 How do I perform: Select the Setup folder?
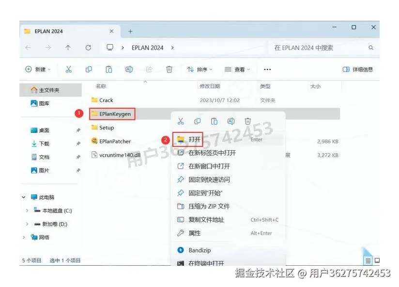point(103,128)
